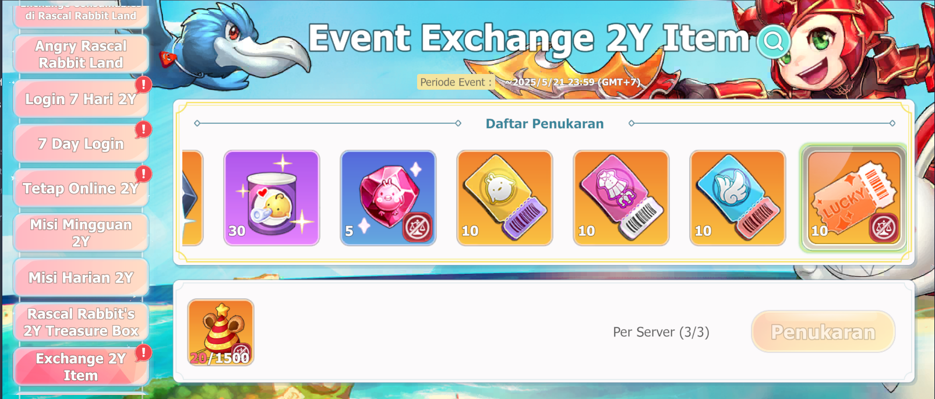Open the Angry Rascal Rabbit Land tab
The image size is (935, 399).
tap(81, 54)
